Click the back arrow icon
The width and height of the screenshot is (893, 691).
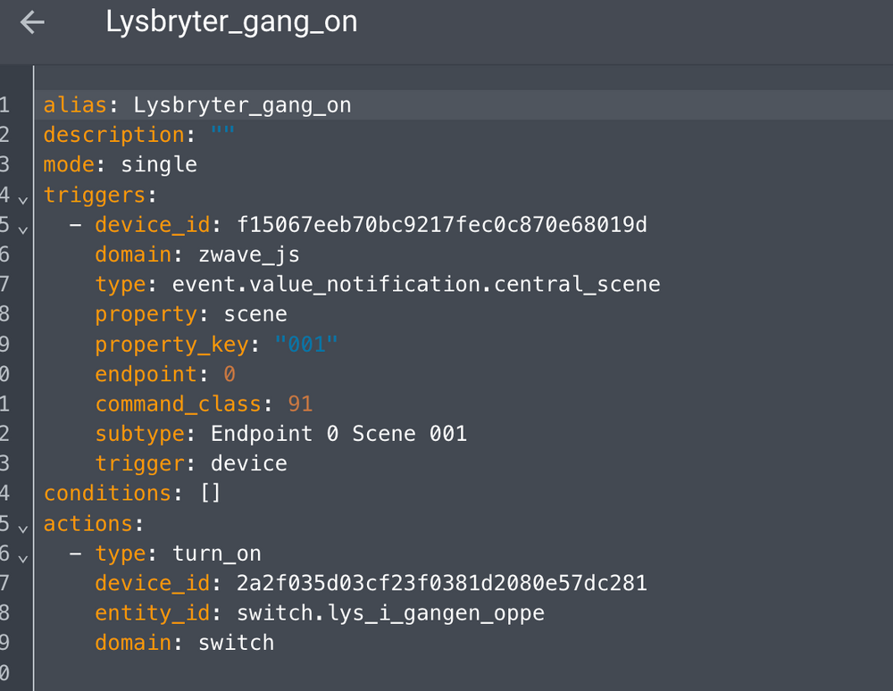[x=32, y=23]
